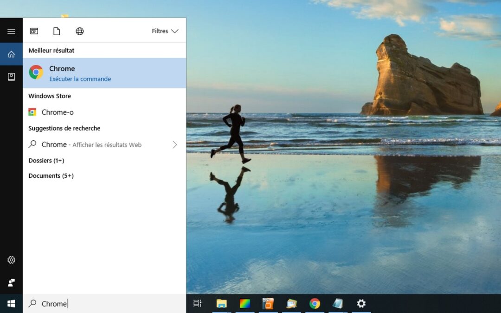Image resolution: width=501 pixels, height=313 pixels.
Task: Expand the Chrome web results chevron
Action: coord(175,144)
